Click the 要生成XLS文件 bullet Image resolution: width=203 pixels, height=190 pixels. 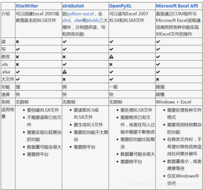[x=88, y=125]
